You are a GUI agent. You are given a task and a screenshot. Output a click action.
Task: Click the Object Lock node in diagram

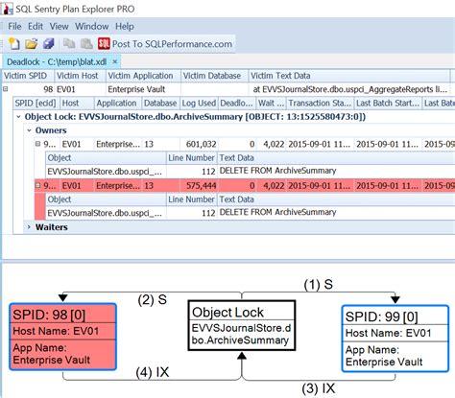(242, 325)
